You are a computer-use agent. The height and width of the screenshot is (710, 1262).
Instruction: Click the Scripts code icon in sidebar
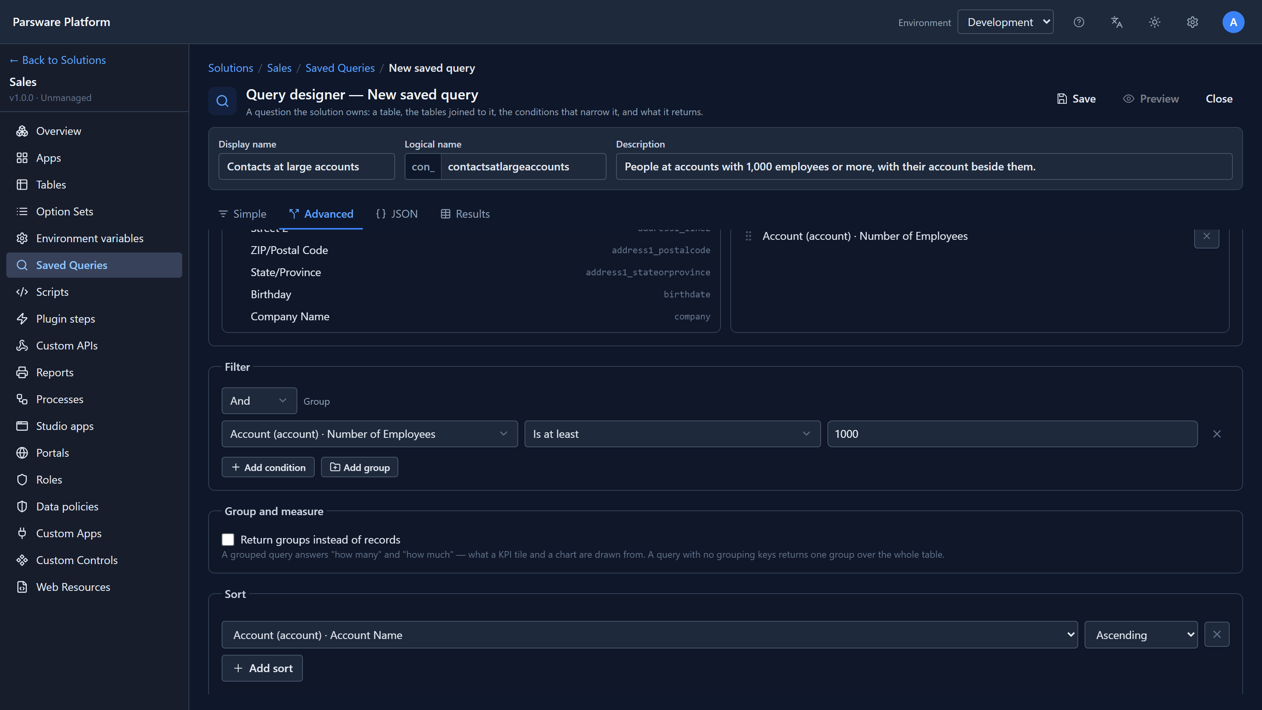coord(22,292)
